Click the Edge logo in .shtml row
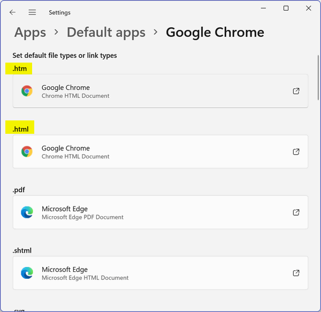The image size is (321, 312). (27, 273)
